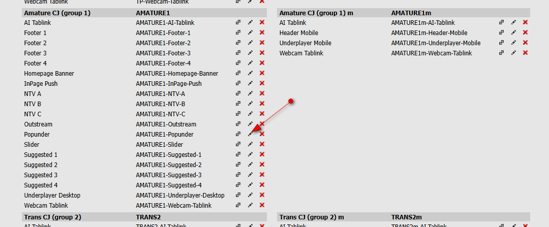Edit AMATURE1 Webcam Tablink zone
Screen dimensions: 549x227
(250, 206)
